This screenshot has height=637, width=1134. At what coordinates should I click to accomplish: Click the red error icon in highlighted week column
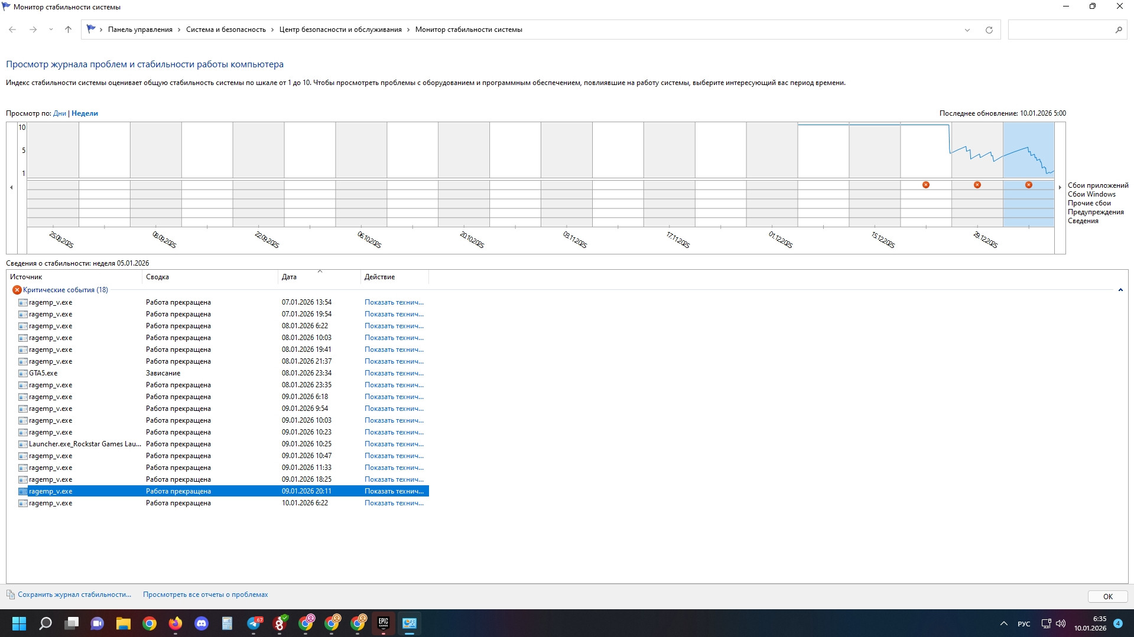[x=1029, y=185]
